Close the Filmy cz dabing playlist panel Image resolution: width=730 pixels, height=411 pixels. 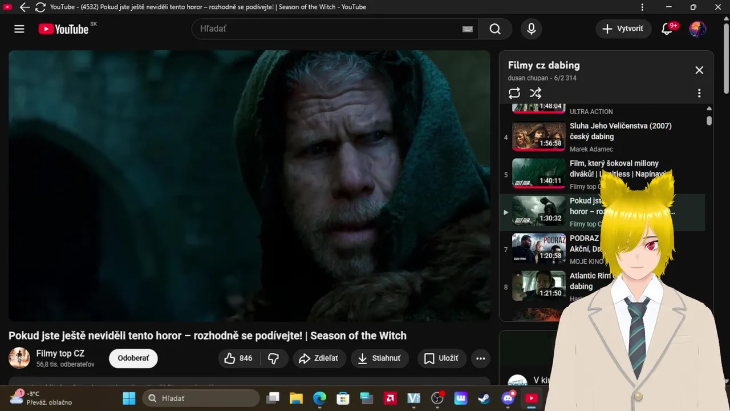(699, 70)
